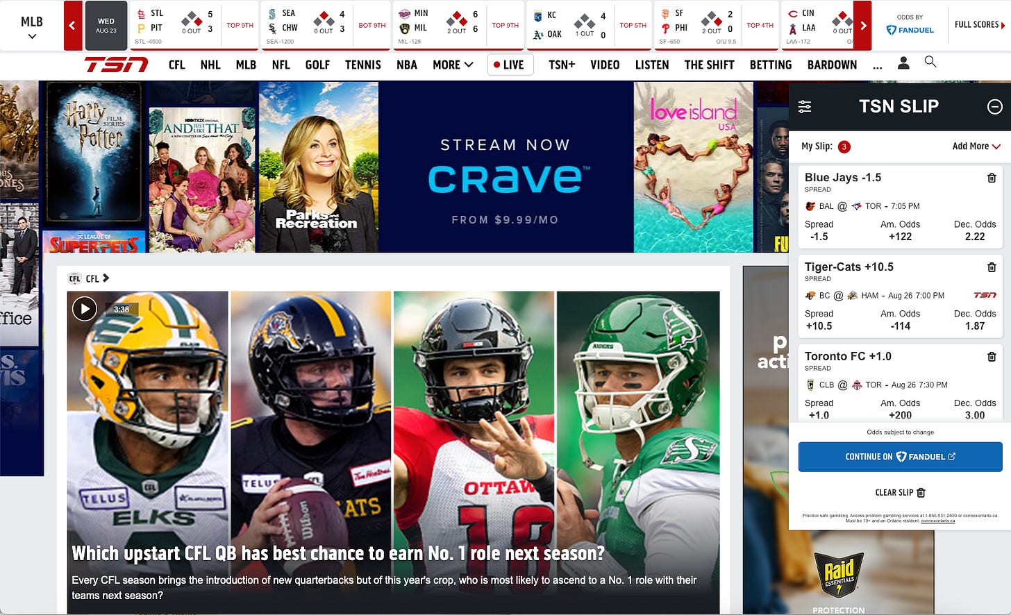Click the Harry Potter poster

pos(94,153)
